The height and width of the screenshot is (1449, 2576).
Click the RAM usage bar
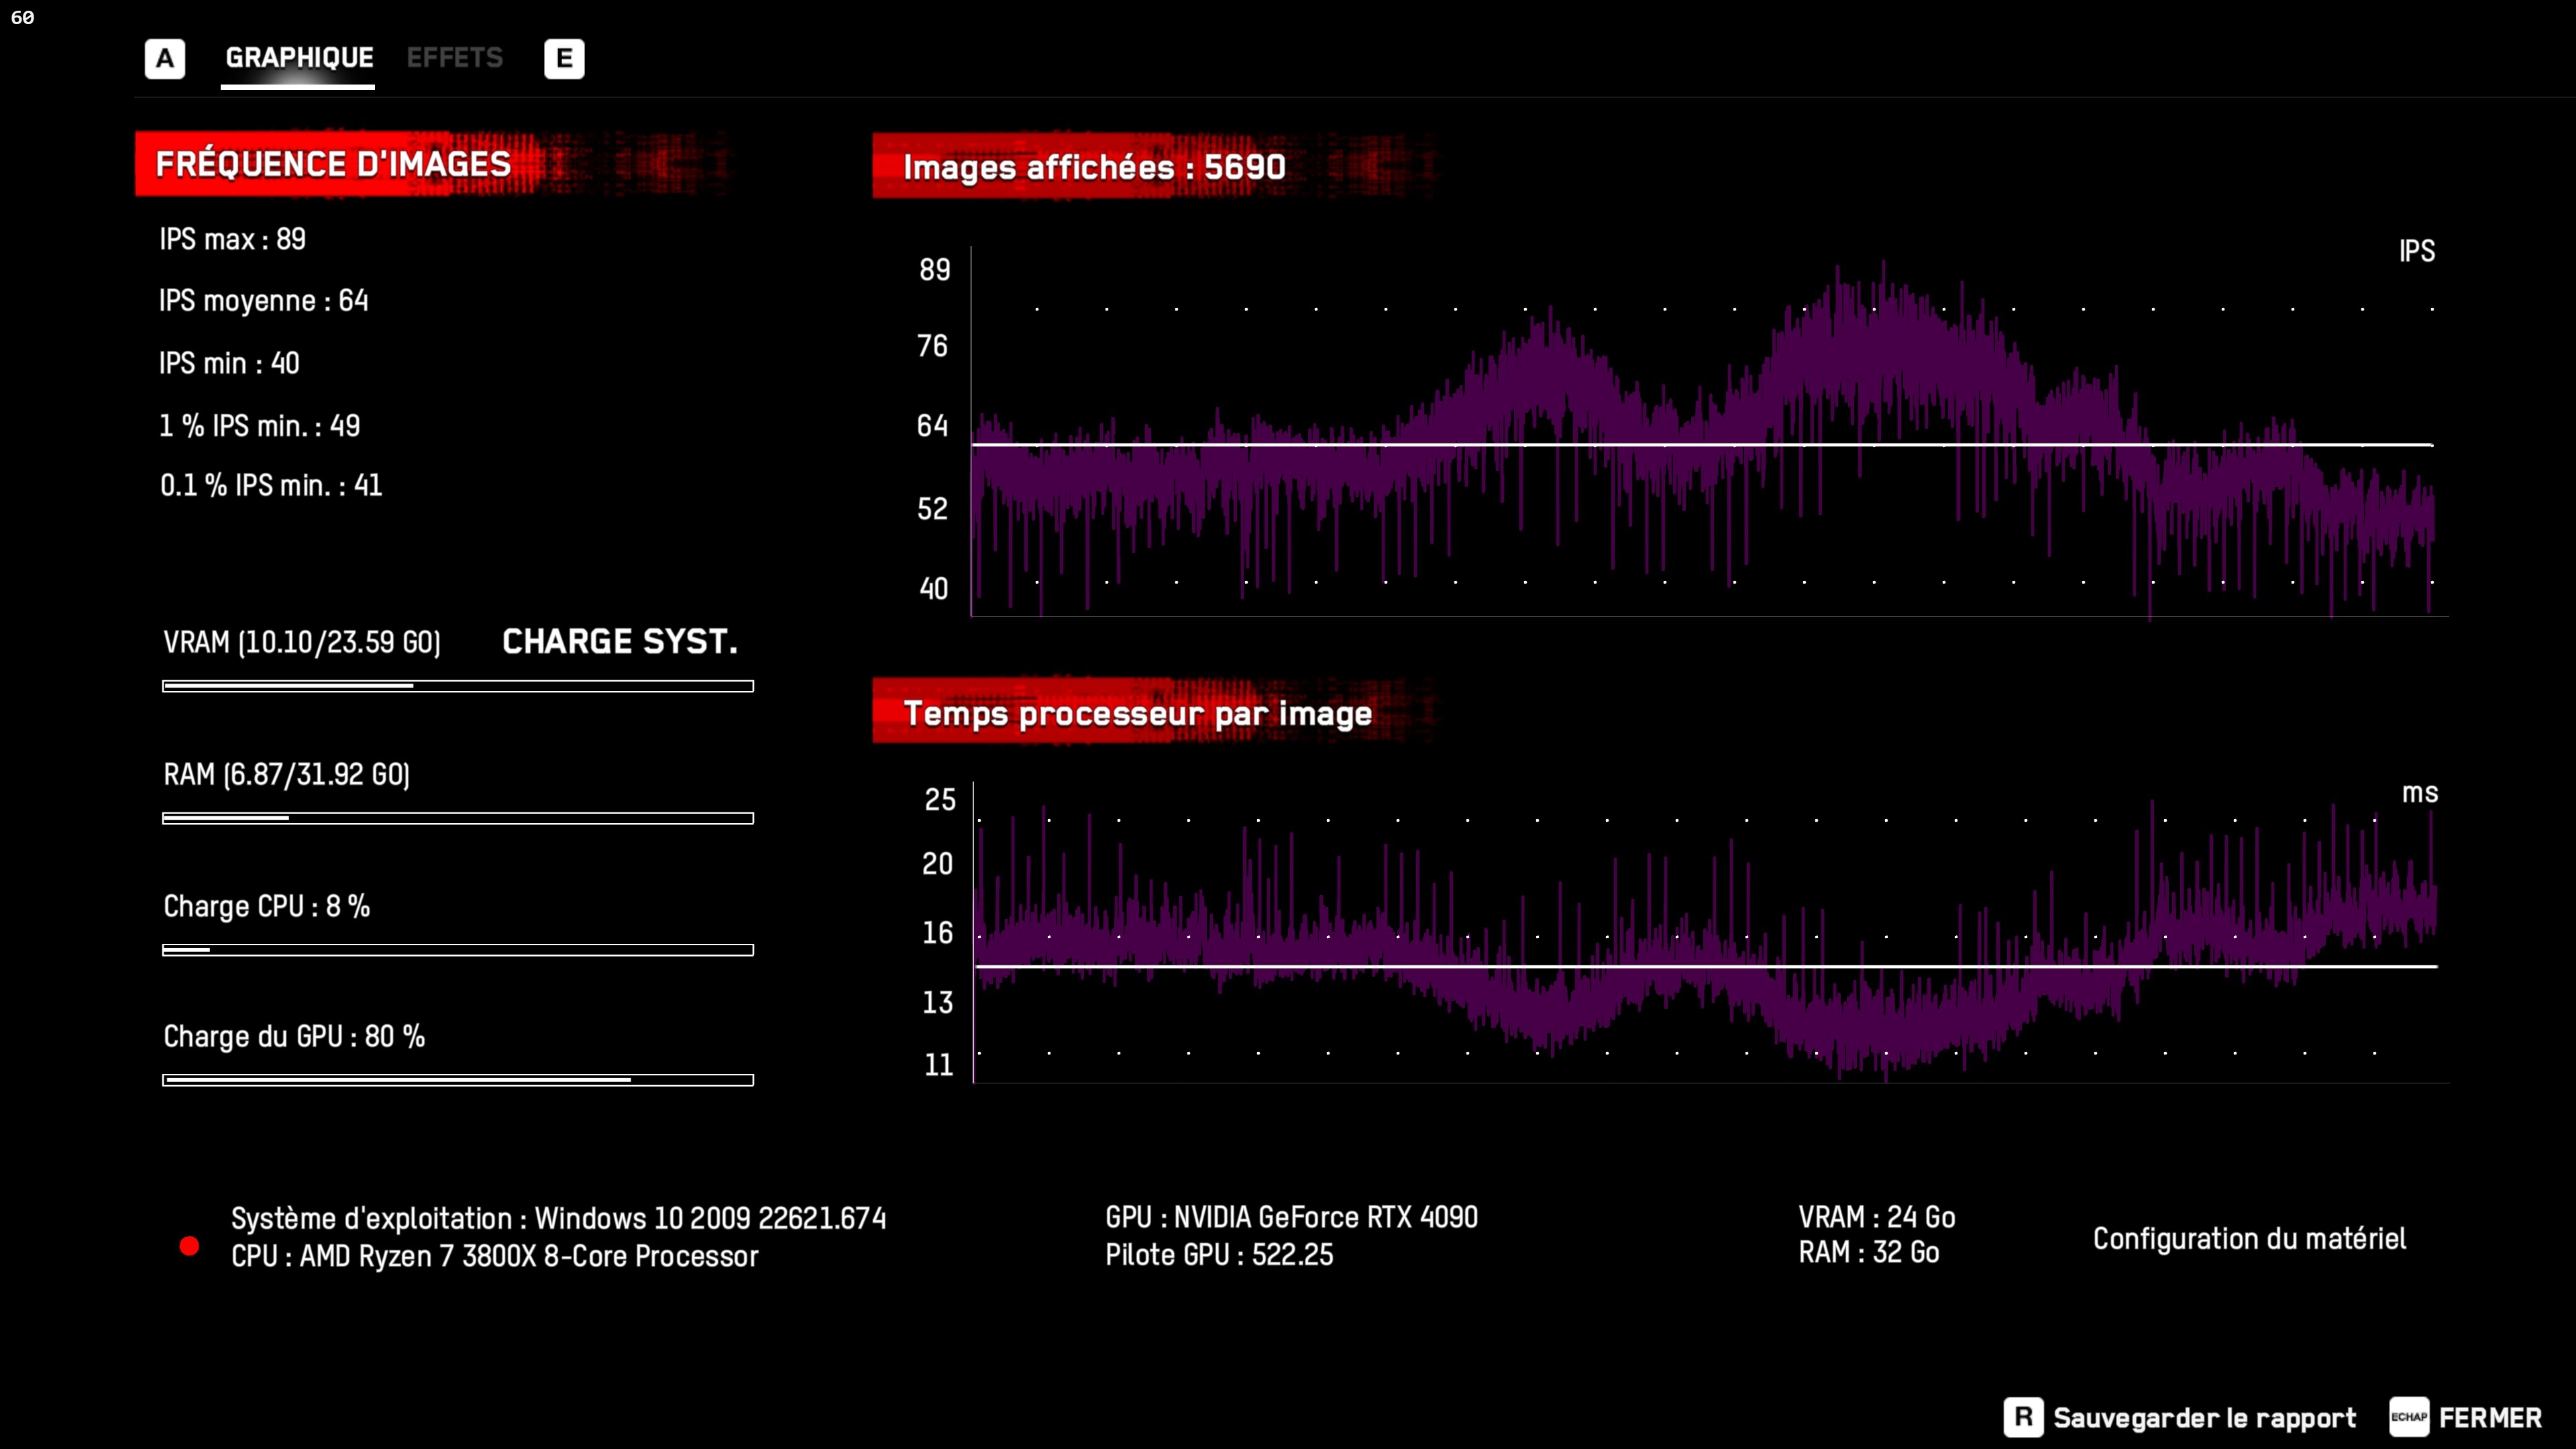(458, 818)
